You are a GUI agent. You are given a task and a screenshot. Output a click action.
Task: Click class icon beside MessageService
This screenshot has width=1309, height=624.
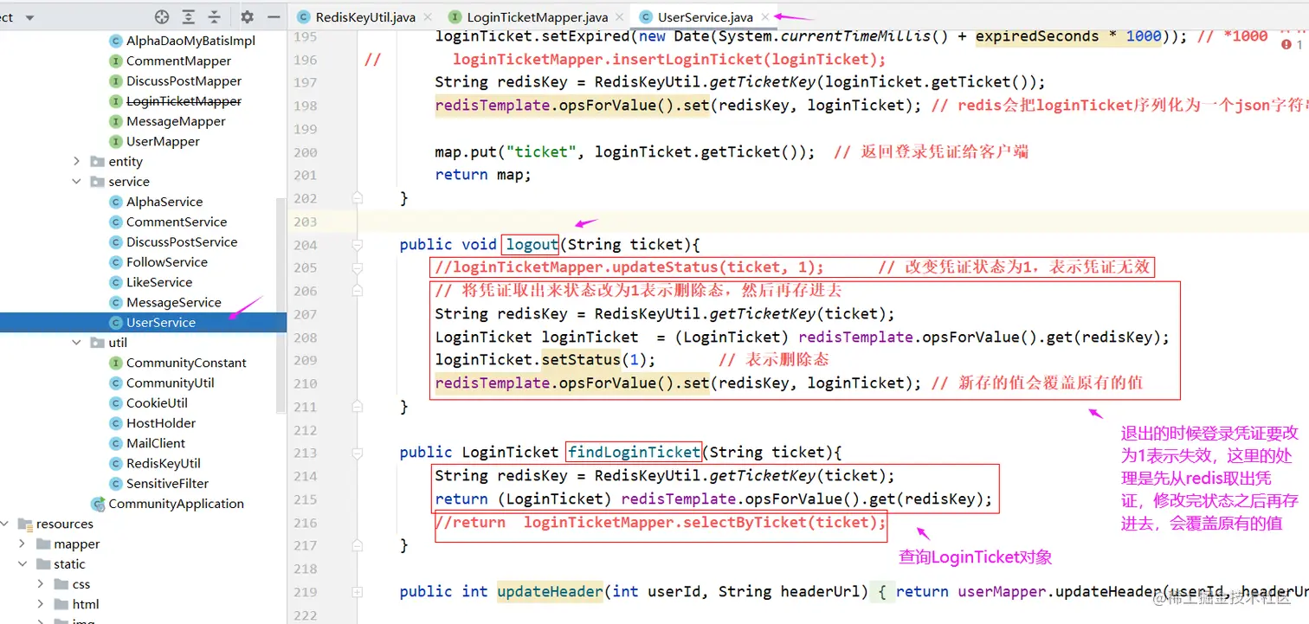click(116, 302)
